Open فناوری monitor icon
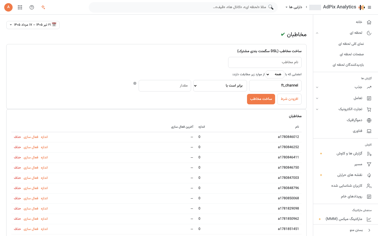This screenshot has height=236, width=378. click(369, 131)
